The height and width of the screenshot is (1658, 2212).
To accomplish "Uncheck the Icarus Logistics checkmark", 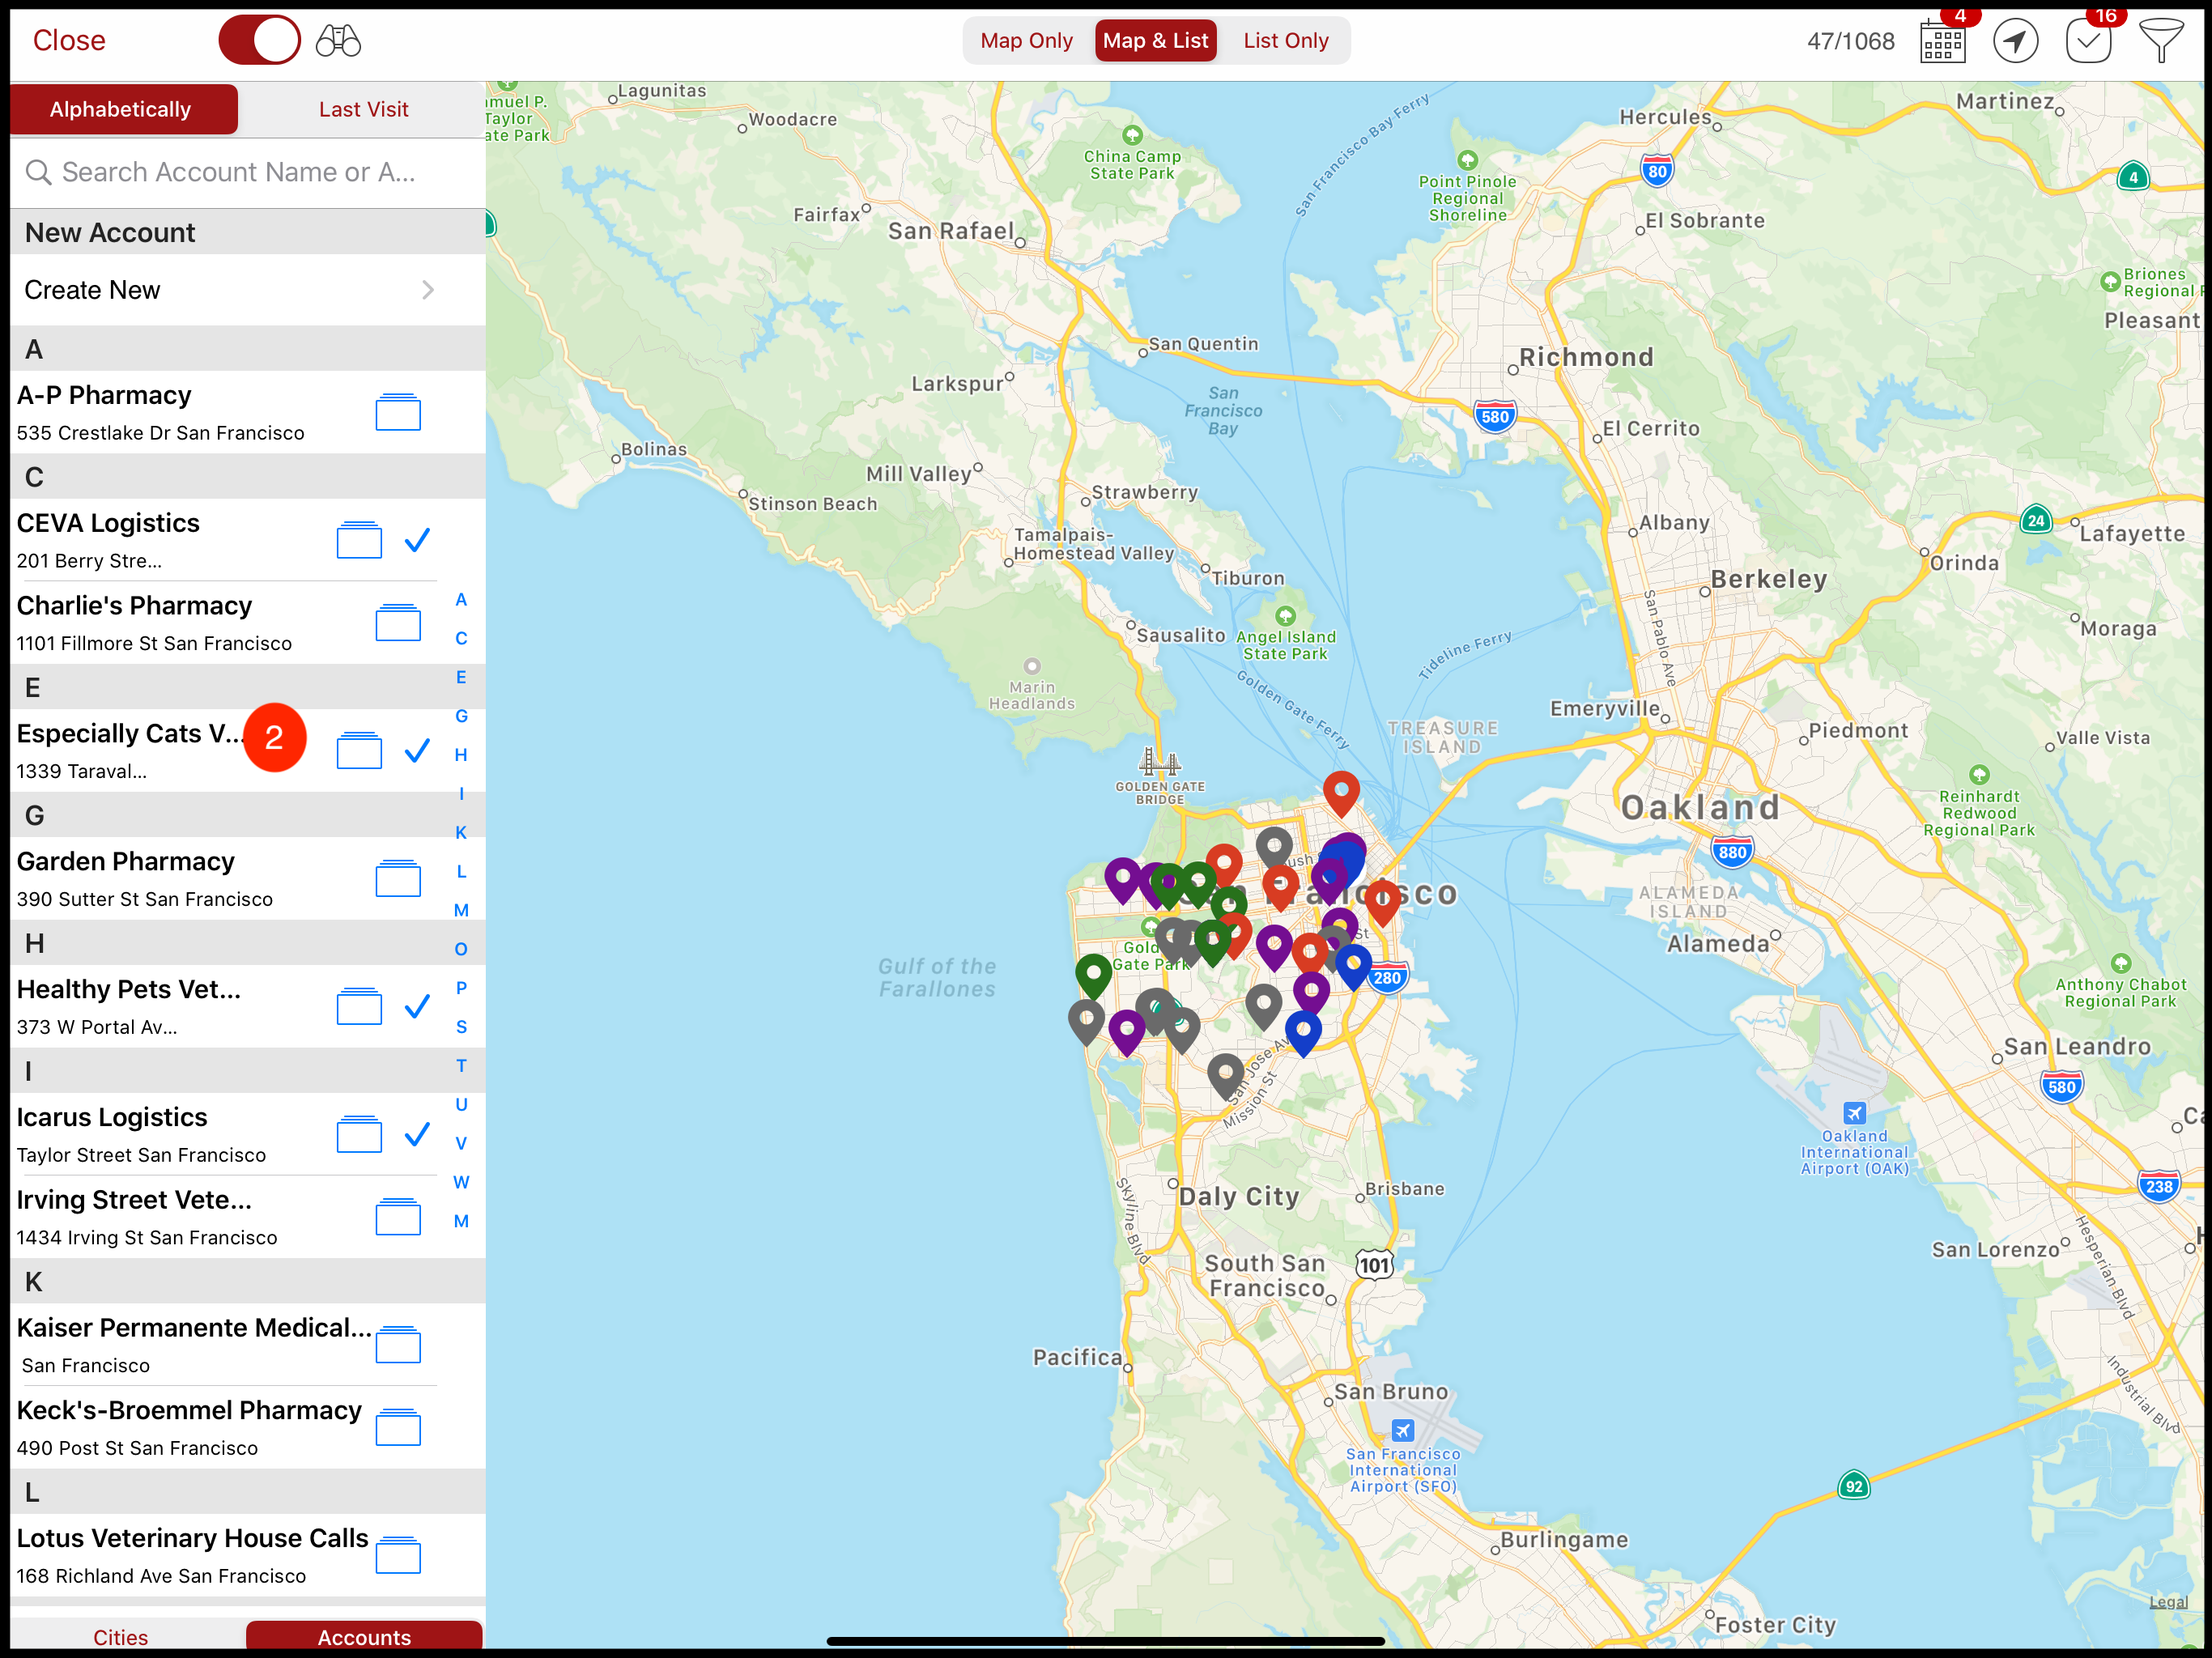I will (x=417, y=1134).
